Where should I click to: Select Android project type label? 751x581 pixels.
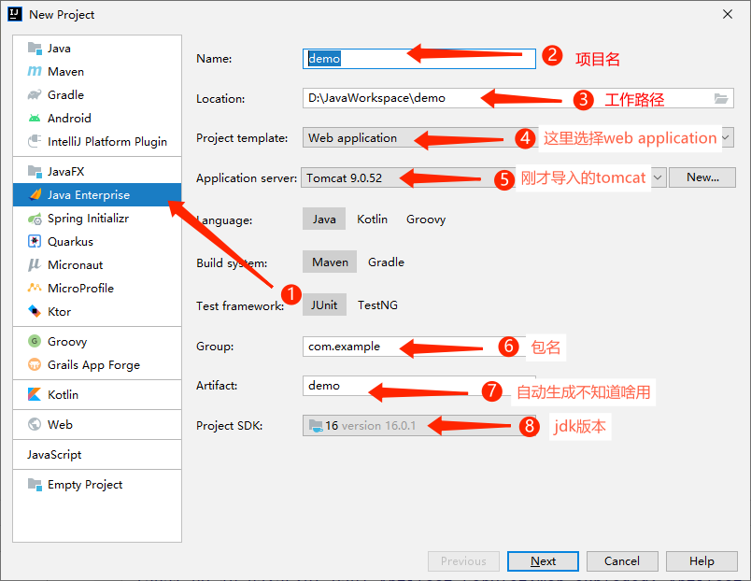pyautogui.click(x=69, y=118)
